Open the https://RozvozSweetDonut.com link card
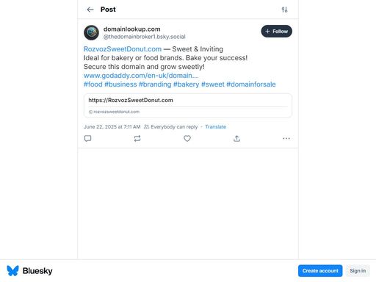The image size is (376, 282). (x=188, y=106)
